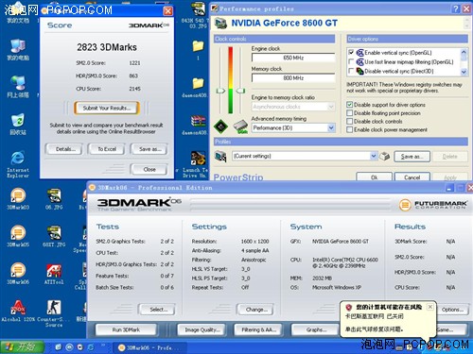This screenshot has height=354, width=473.
Task: Check Enable clock power management
Action: (x=349, y=129)
